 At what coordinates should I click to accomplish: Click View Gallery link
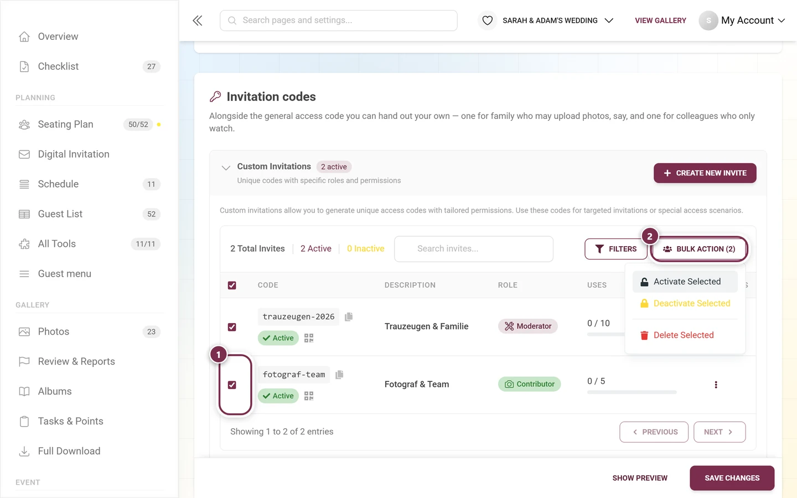pyautogui.click(x=660, y=20)
